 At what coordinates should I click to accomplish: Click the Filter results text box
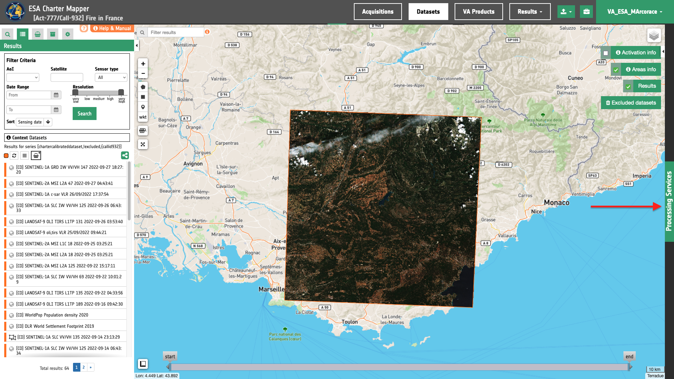176,33
